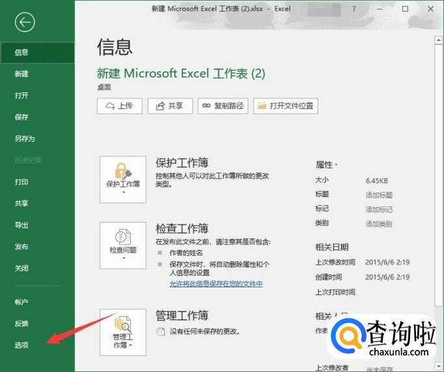The height and width of the screenshot is (372, 444).
Task: Click the 添加标记 field
Action: pyautogui.click(x=379, y=209)
